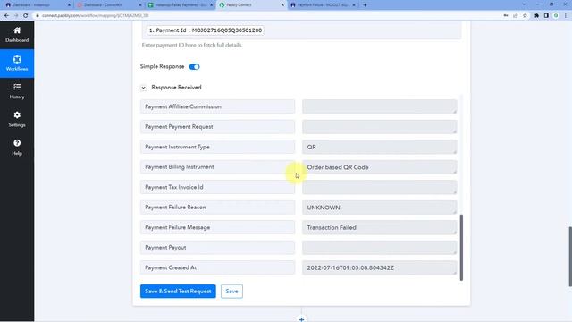Go forward in the browser
Screen dimensions: 572x322
point(16,16)
